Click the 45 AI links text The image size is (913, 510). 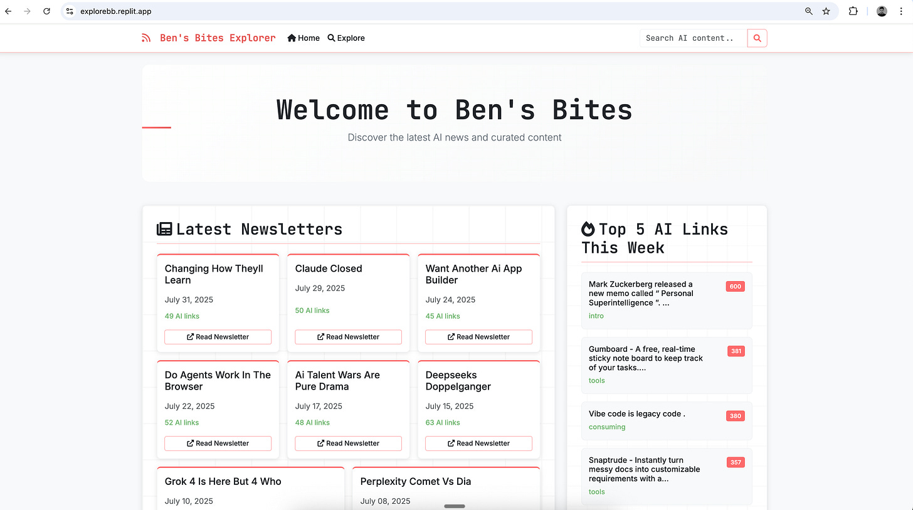click(443, 316)
